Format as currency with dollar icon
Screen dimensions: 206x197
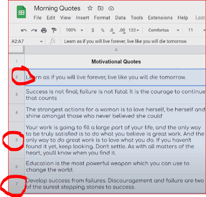[93, 30]
